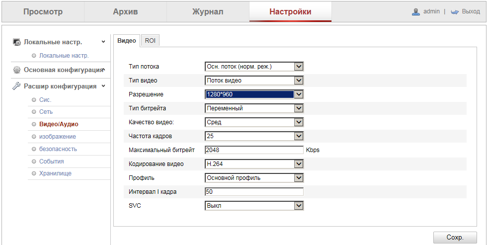Click the Основная конфигурация gear icon
The height and width of the screenshot is (245, 488).
pyautogui.click(x=16, y=70)
